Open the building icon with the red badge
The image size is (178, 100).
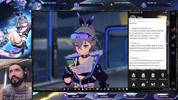pos(143,84)
